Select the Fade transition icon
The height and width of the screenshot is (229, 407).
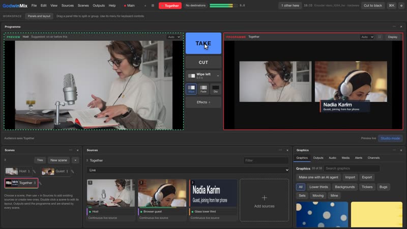203,89
